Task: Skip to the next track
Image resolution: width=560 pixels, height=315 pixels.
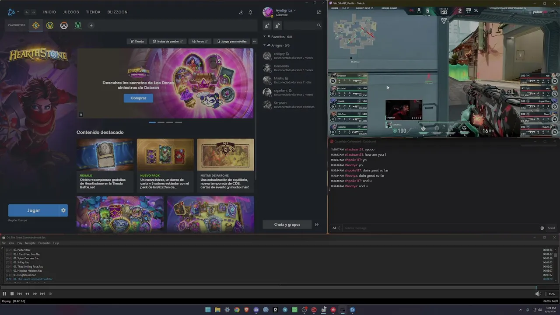Action: [42, 294]
